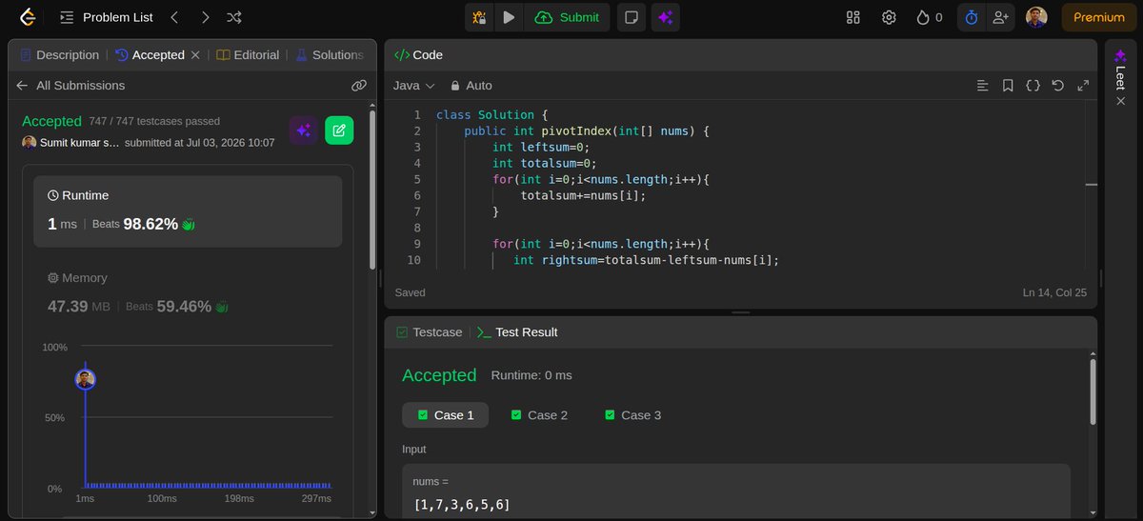The image size is (1143, 521).
Task: Select the Accepted tab
Action: (149, 55)
